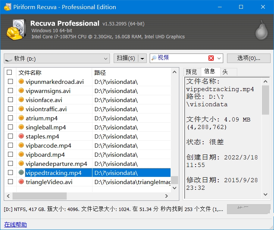Viewport: 274px width, 230px height.
Task: Select the vipbarcode.mp4 file name
Action: [x=49, y=145]
